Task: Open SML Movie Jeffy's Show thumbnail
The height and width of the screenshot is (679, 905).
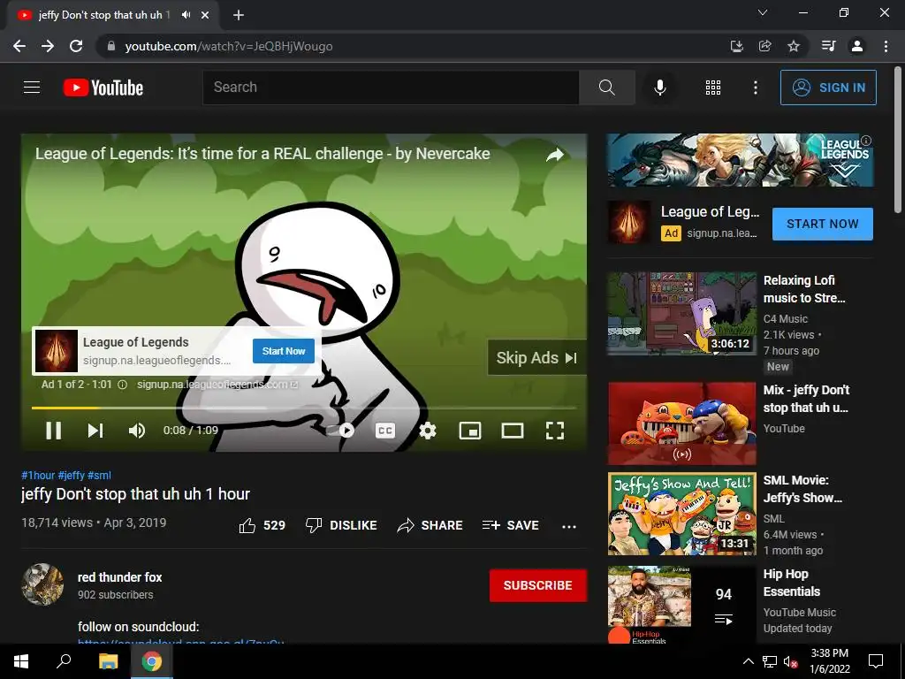Action: (x=681, y=514)
